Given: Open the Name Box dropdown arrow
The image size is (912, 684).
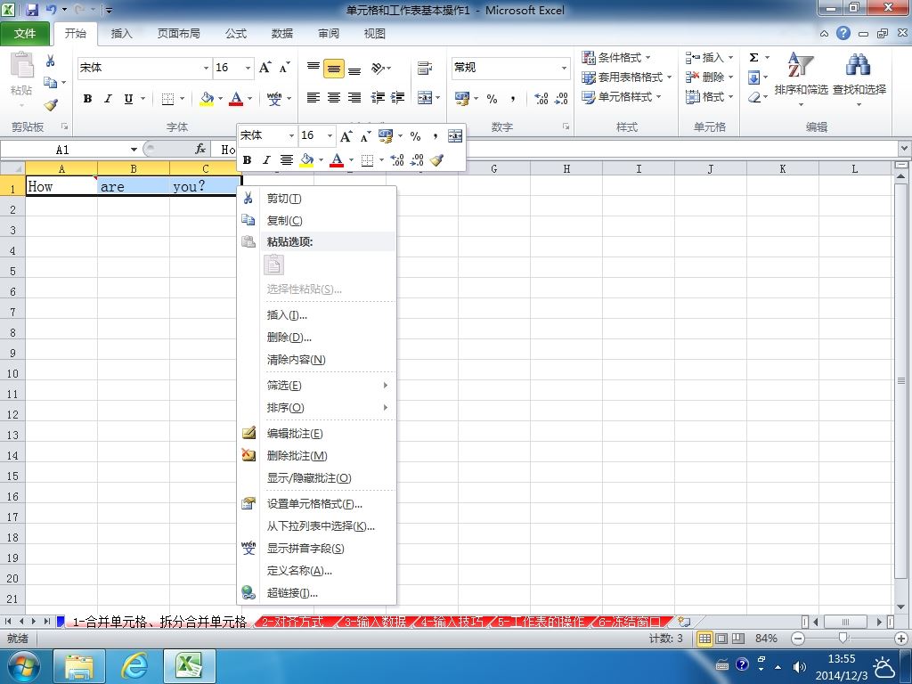Looking at the screenshot, I should coord(134,150).
